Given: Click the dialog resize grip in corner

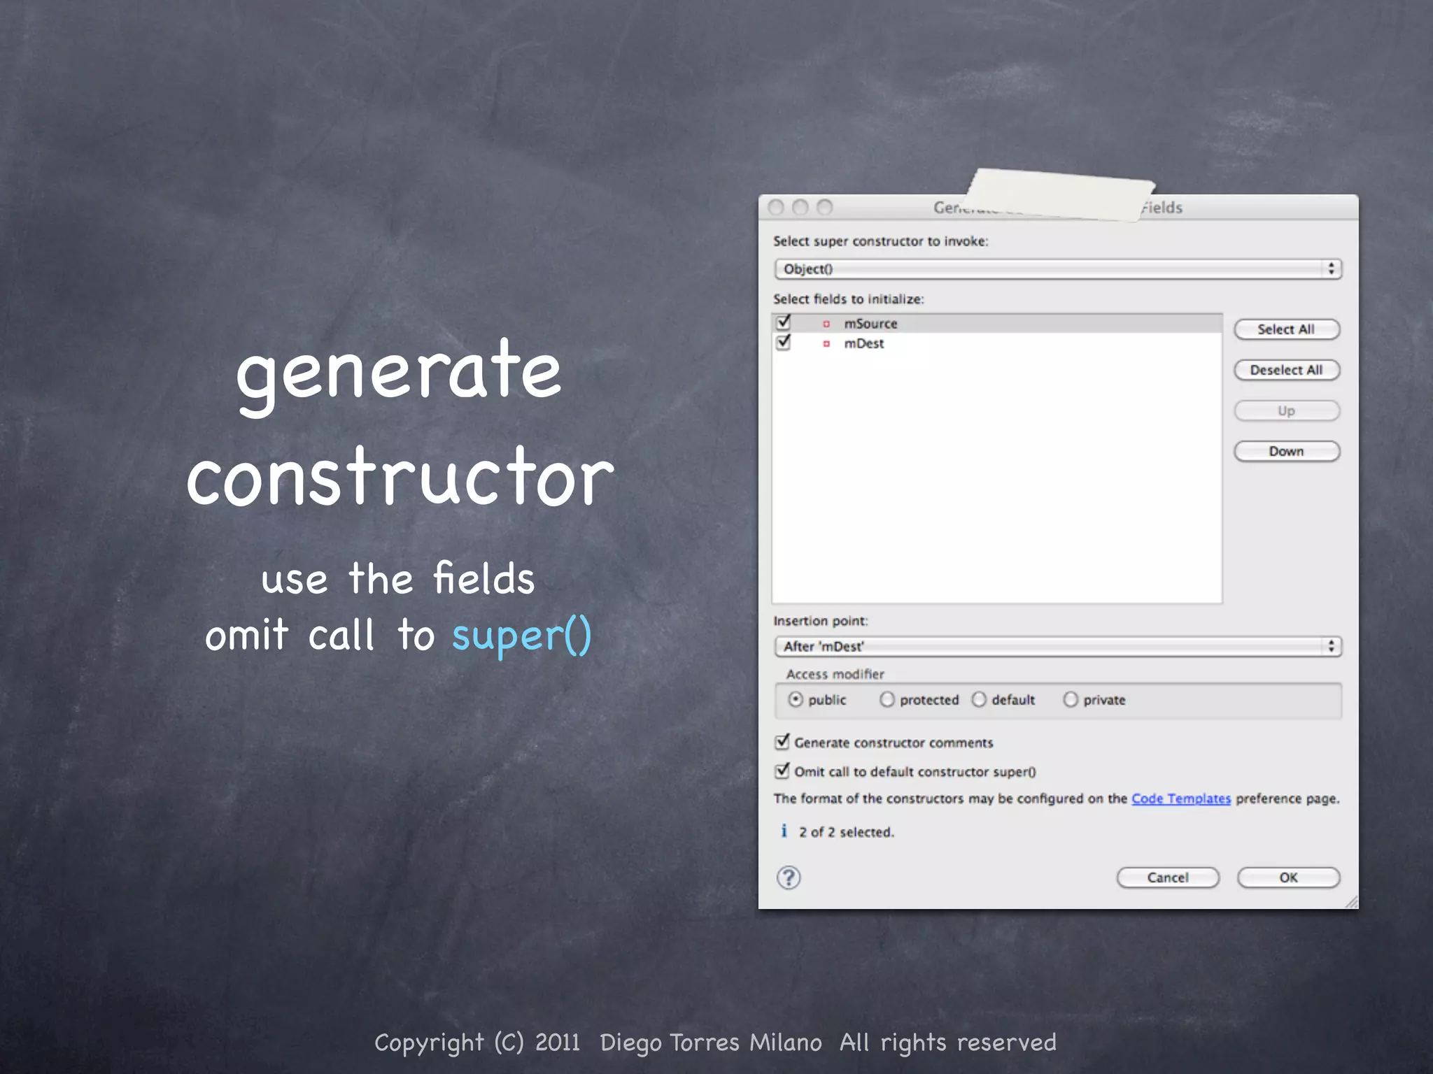Looking at the screenshot, I should coord(1351,902).
